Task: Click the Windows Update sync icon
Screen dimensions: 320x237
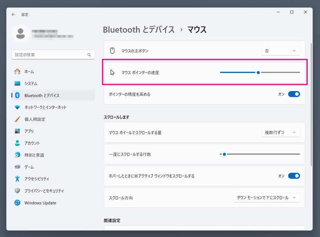Action: 17,203
